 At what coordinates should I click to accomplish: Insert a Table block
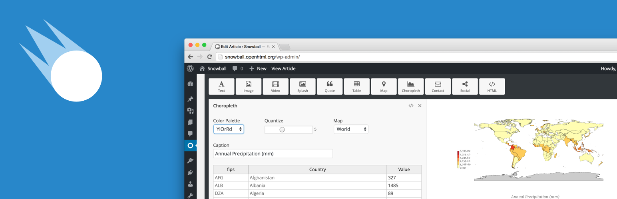click(x=357, y=86)
